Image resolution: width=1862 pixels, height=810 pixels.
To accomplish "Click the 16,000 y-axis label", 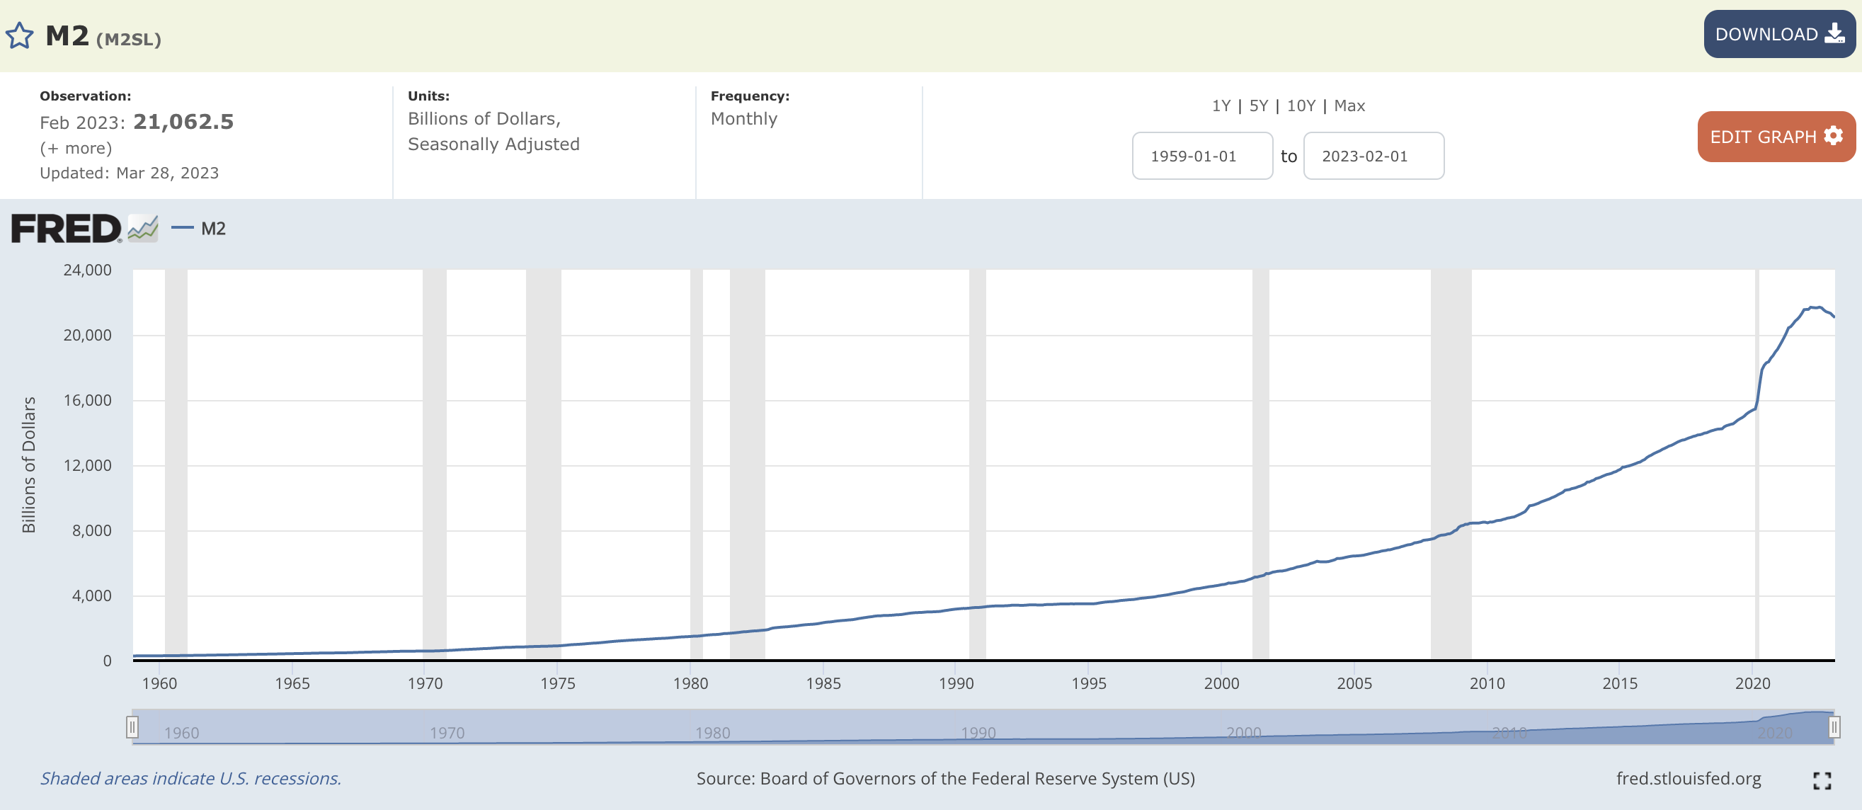I will [x=88, y=400].
